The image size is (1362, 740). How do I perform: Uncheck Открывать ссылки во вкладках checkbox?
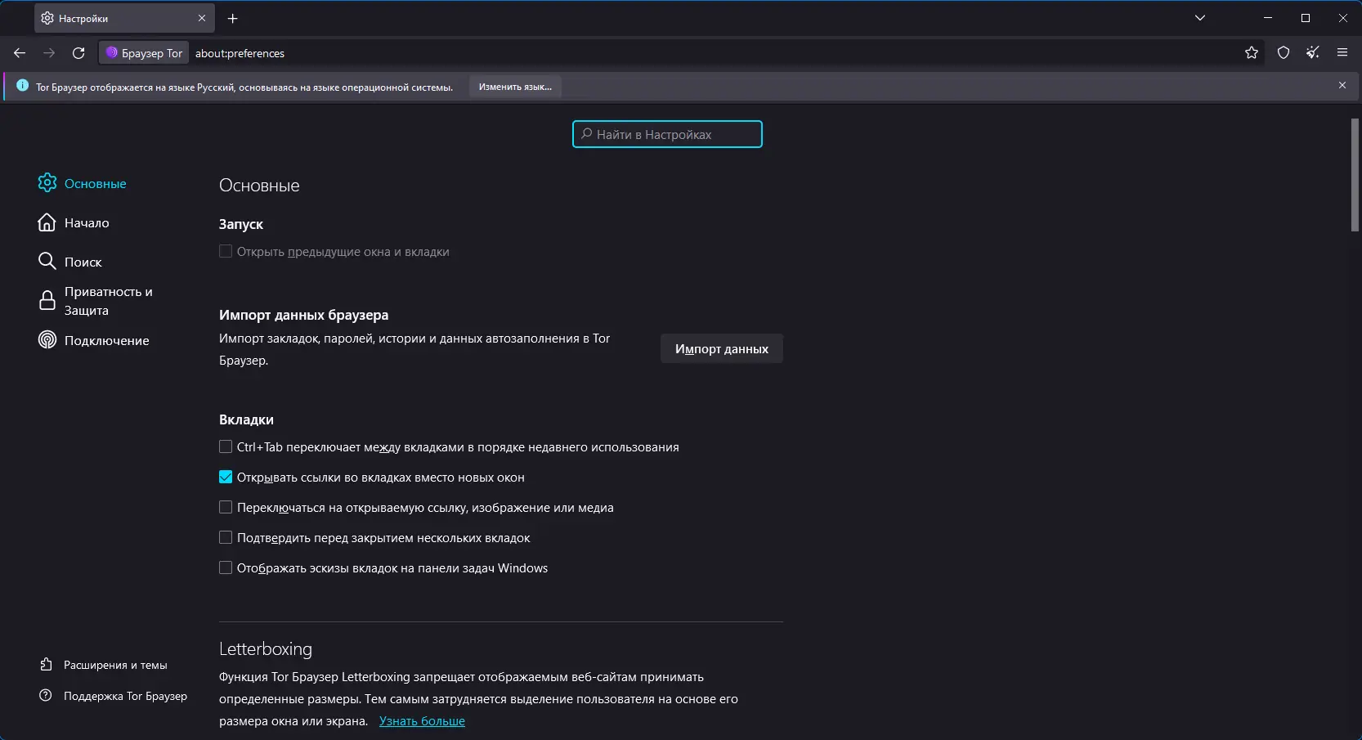click(226, 477)
